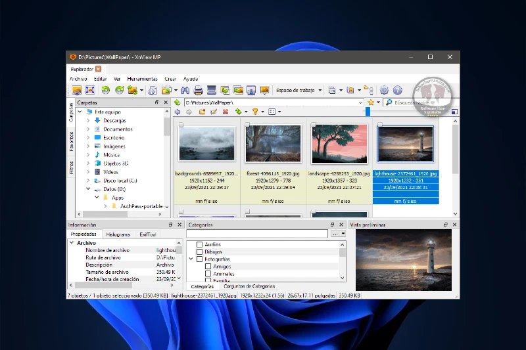This screenshot has height=350, width=526.
Task: Open the Espacio de trabajo dropdown
Action: [x=299, y=90]
